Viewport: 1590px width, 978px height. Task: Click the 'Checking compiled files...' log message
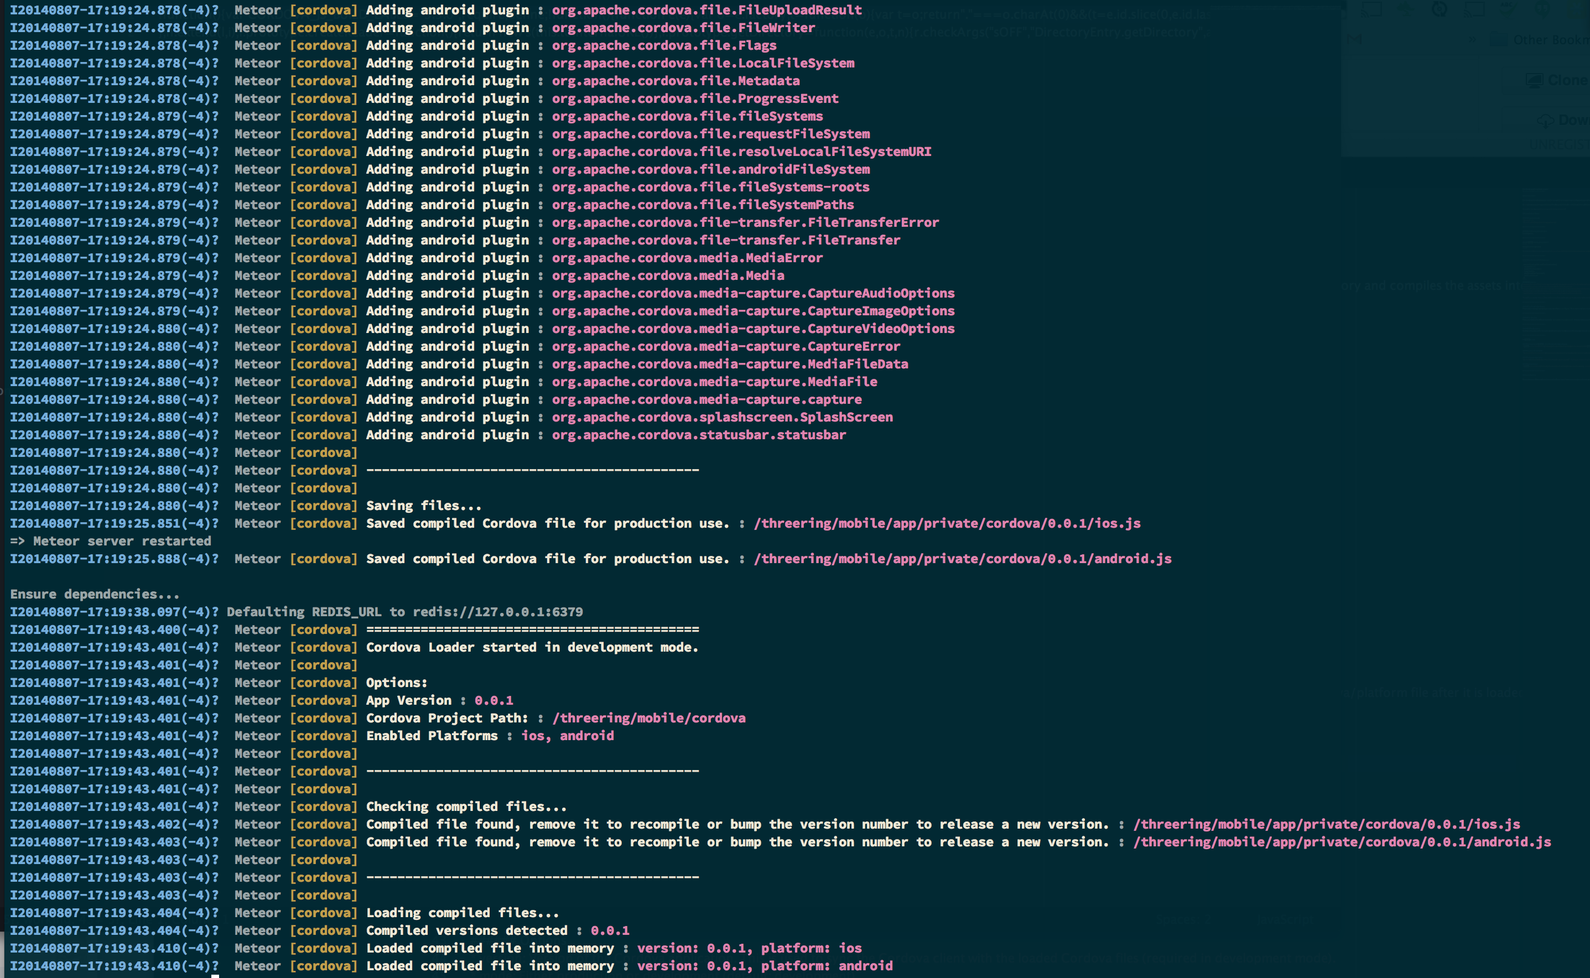(466, 807)
